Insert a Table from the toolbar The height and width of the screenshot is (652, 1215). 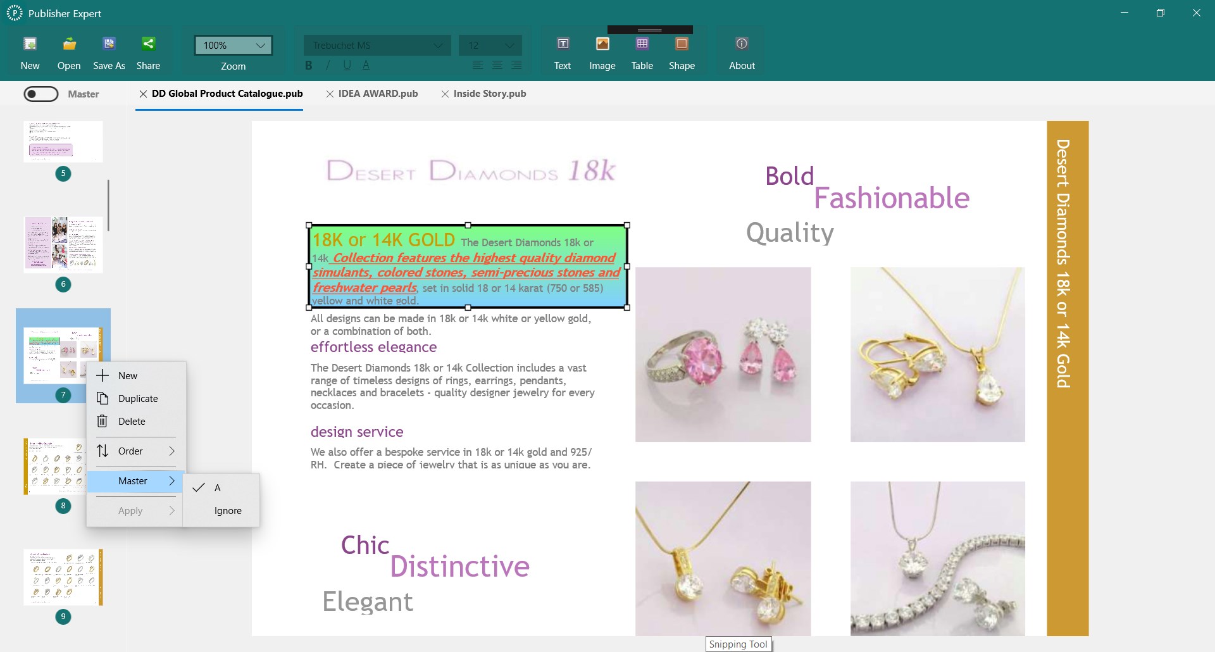(642, 44)
